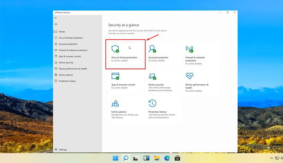
Task: Select Firewall & network protection sidebar text
Action: coord(73,50)
